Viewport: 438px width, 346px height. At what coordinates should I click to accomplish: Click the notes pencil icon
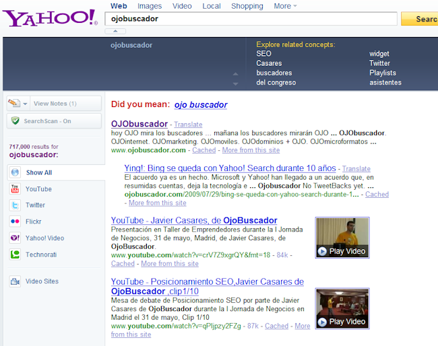tap(14, 103)
